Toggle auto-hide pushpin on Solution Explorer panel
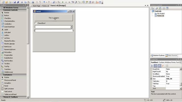The image size is (182, 102). (178, 5)
